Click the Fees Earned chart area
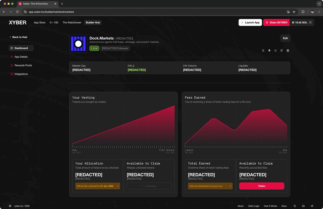The image size is (323, 209). click(x=236, y=125)
